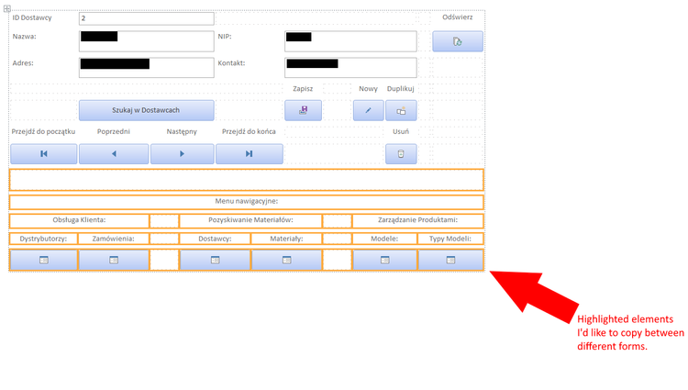The width and height of the screenshot is (688, 390).
Task: Select the Przejdź do początku label
Action: [43, 131]
